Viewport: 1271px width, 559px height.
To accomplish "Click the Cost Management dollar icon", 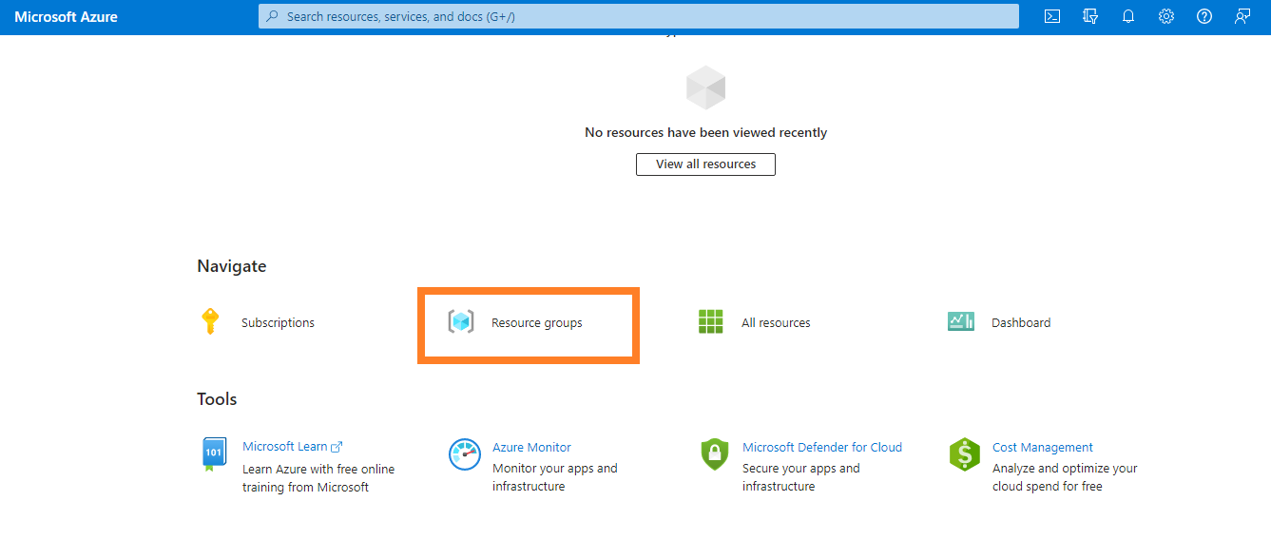I will click(x=964, y=454).
